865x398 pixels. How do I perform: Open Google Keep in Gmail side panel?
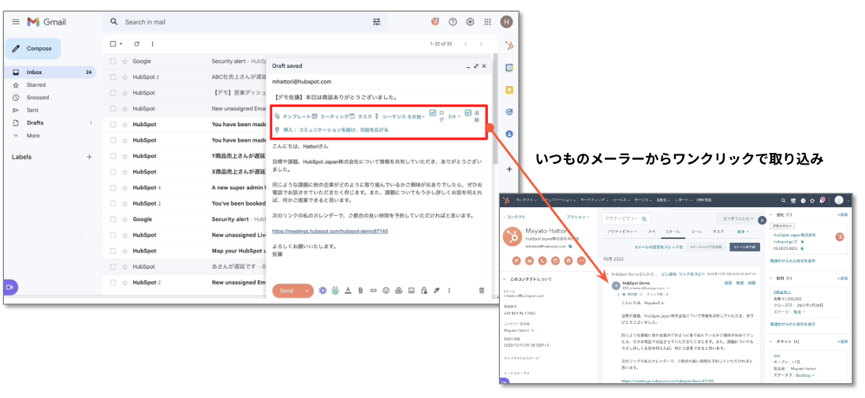click(x=509, y=90)
